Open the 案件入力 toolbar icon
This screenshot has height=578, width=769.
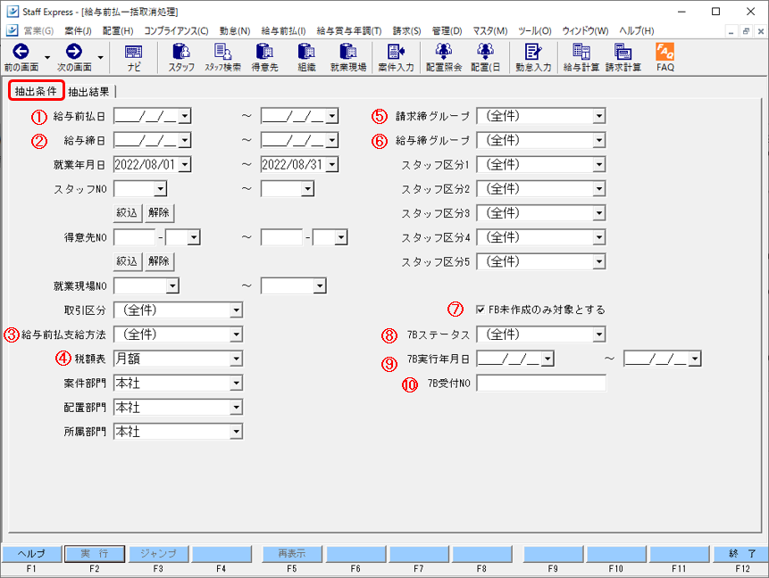(396, 58)
